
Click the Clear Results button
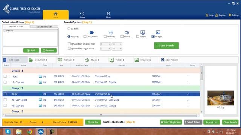pyautogui.click(x=230, y=122)
